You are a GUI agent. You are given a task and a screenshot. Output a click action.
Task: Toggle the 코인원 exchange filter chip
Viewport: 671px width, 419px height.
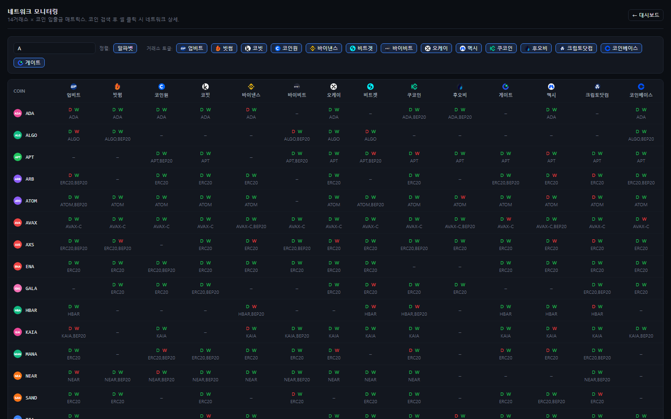(x=286, y=48)
